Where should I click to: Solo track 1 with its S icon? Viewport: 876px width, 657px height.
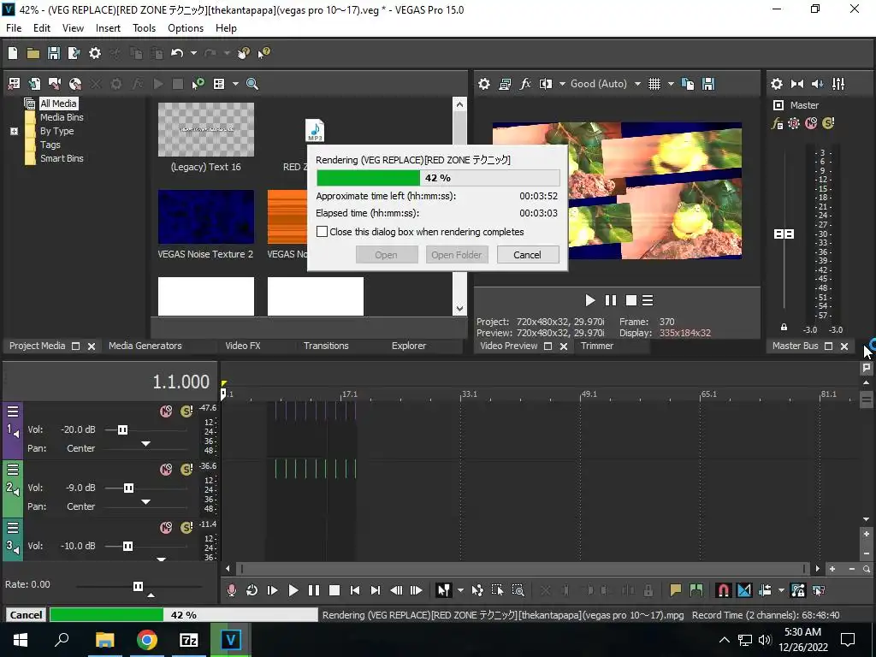pyautogui.click(x=186, y=411)
